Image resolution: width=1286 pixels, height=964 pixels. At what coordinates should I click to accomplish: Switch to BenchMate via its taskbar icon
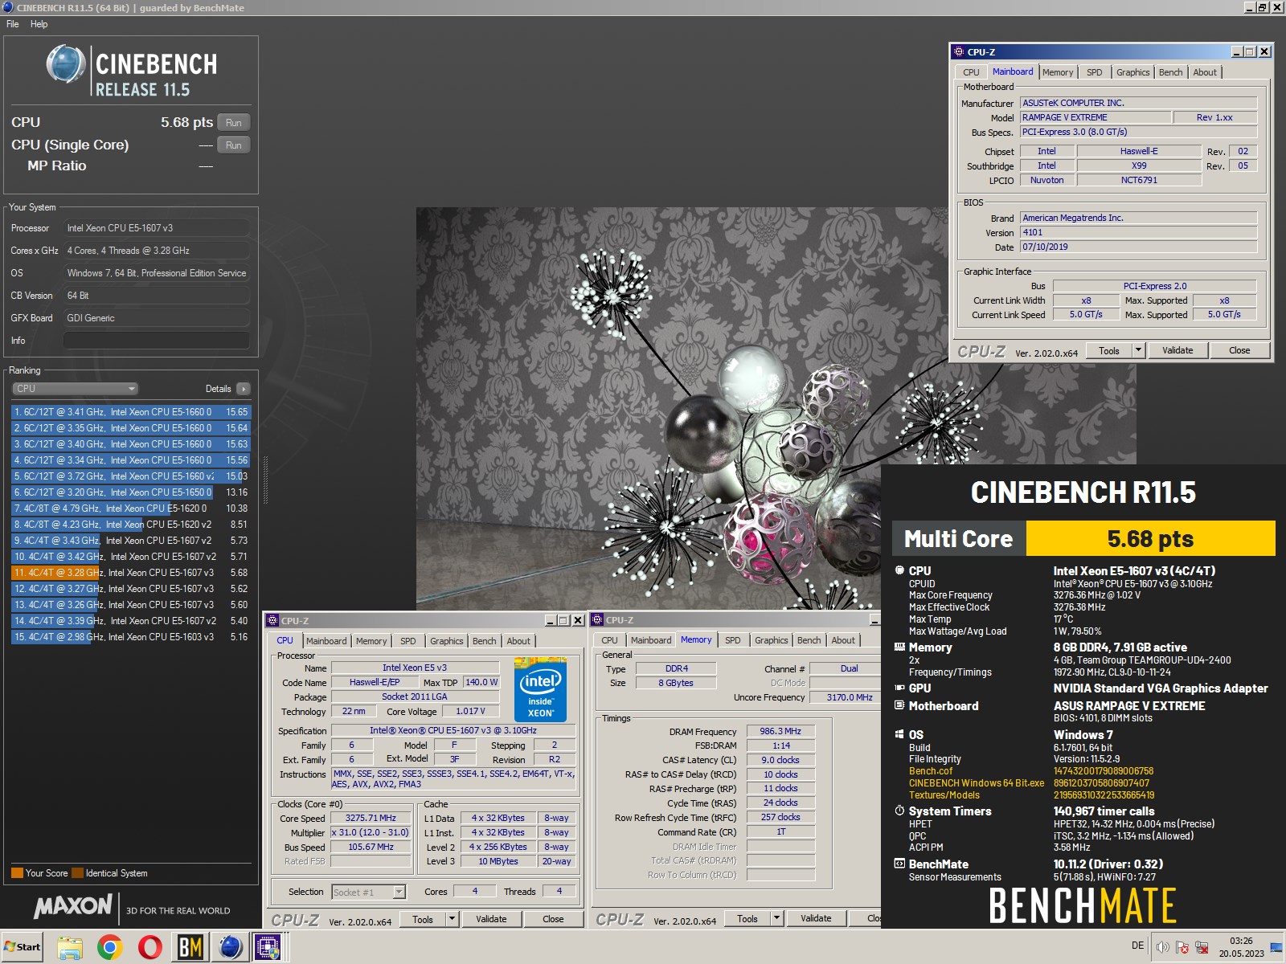190,948
